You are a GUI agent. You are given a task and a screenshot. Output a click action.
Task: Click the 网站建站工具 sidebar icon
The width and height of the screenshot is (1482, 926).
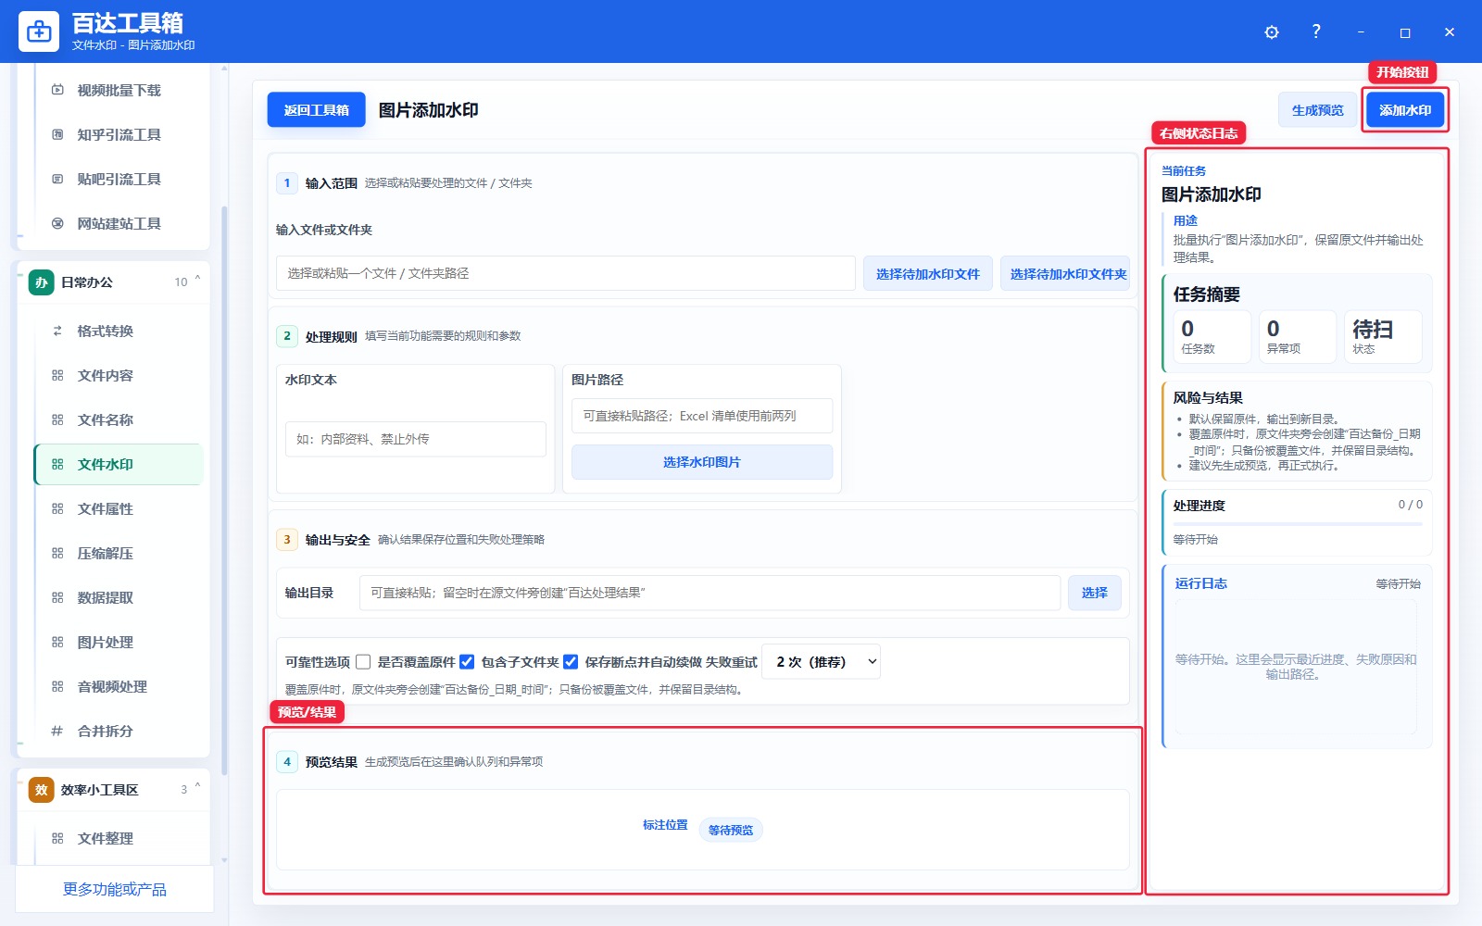pos(57,223)
